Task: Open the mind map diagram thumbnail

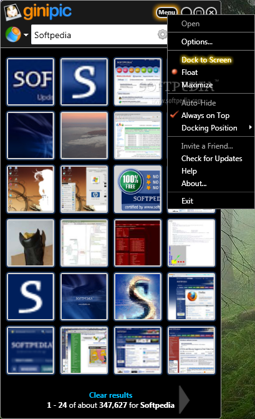Action: click(84, 243)
